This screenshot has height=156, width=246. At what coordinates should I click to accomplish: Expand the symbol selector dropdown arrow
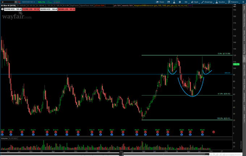point(16,2)
